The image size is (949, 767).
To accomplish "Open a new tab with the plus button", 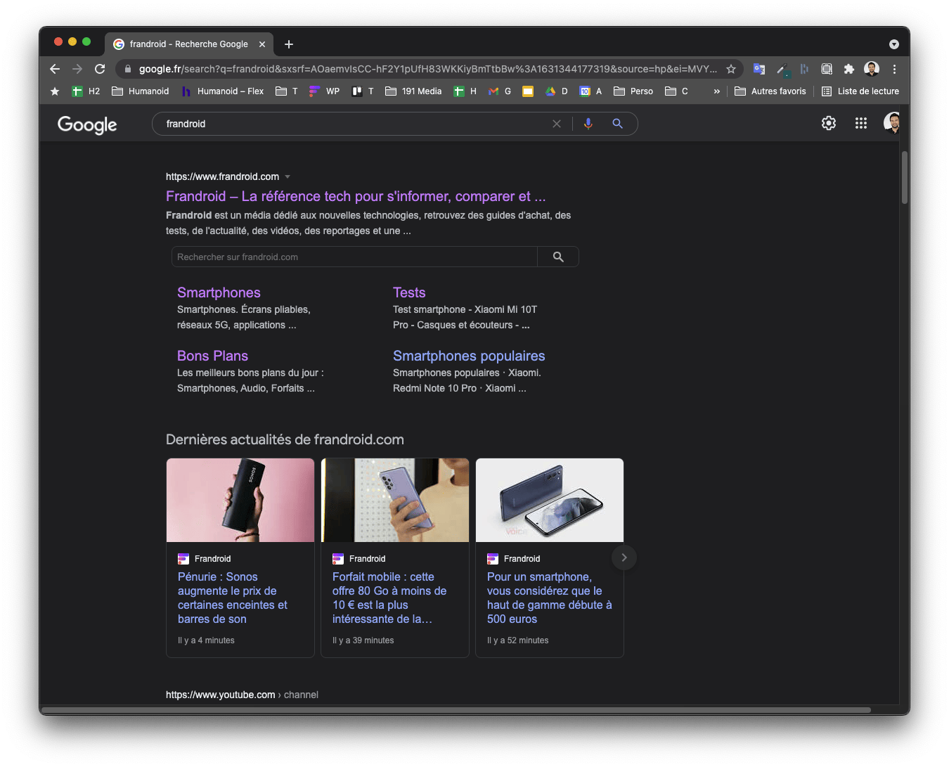I will (x=289, y=44).
